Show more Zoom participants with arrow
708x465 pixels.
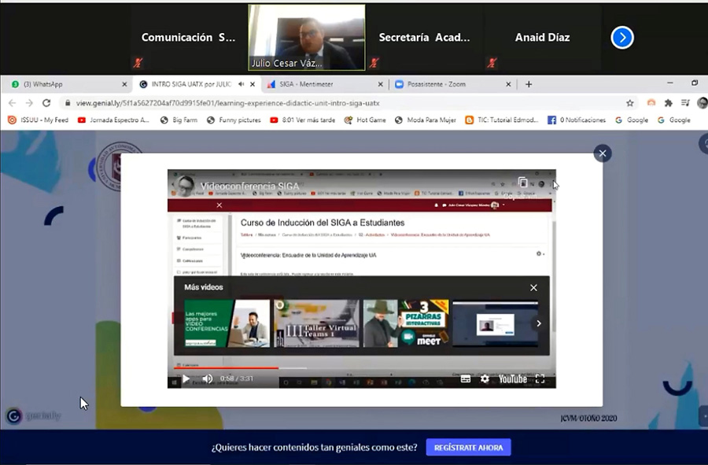pos(622,38)
